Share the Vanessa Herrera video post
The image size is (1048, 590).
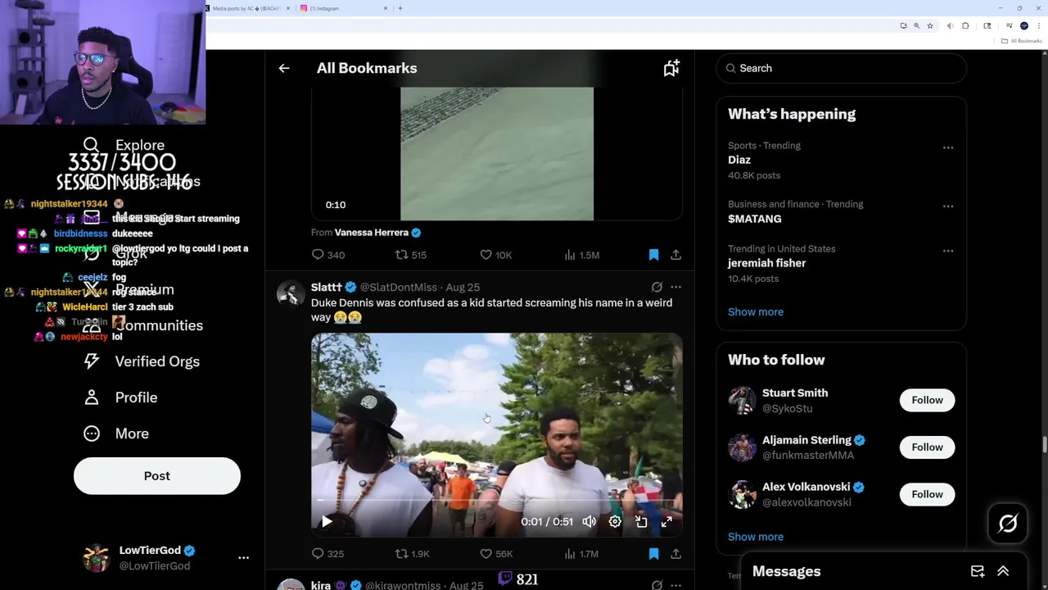pos(675,255)
